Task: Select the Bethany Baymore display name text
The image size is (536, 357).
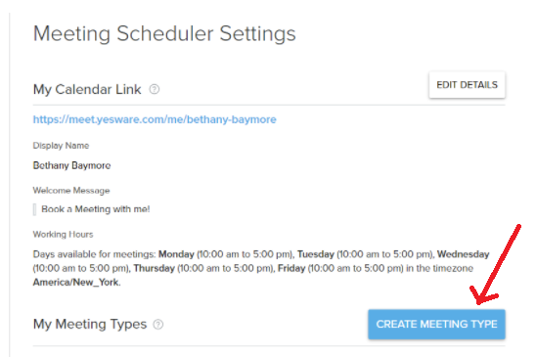Action: tap(71, 165)
